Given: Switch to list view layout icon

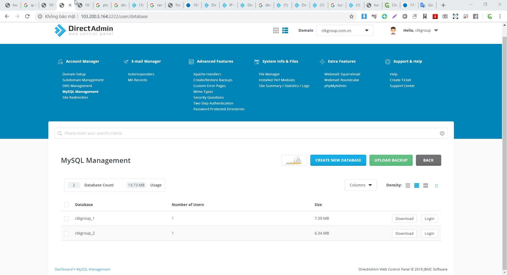Looking at the screenshot, I should pos(285,30).
